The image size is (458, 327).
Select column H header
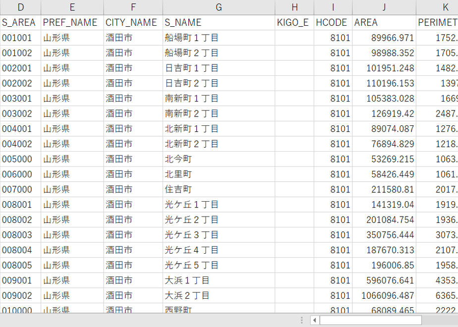pyautogui.click(x=294, y=7)
